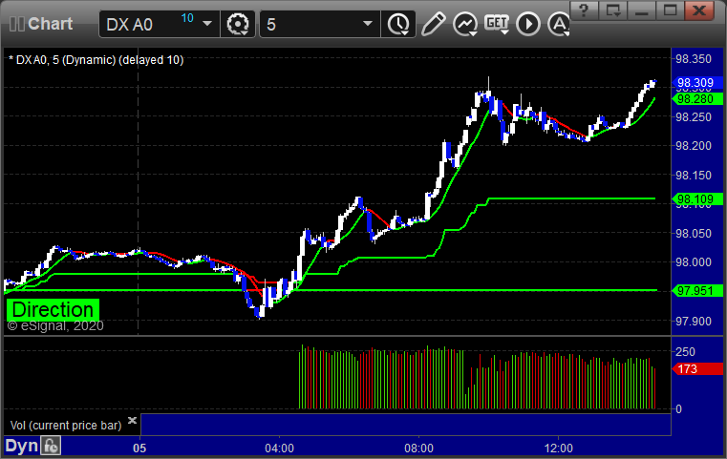Click the green 98.280 price marker
This screenshot has height=459, width=727.
point(697,98)
